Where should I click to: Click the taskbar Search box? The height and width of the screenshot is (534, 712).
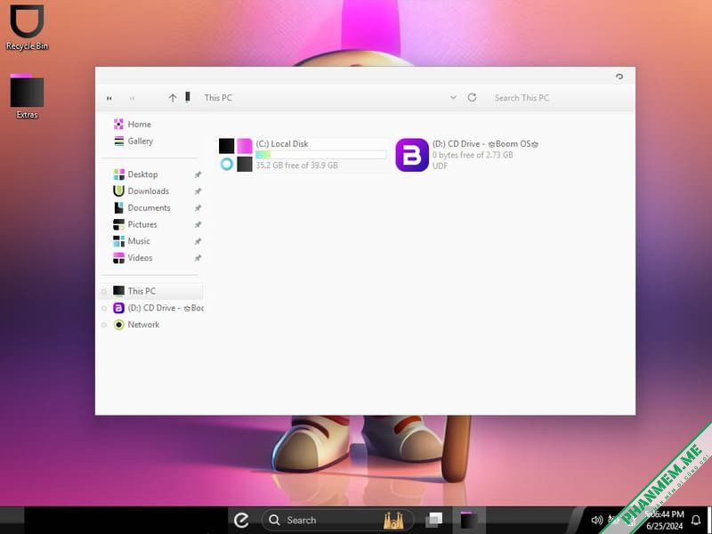click(x=337, y=520)
